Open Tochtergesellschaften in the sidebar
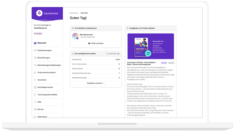 click(47, 95)
